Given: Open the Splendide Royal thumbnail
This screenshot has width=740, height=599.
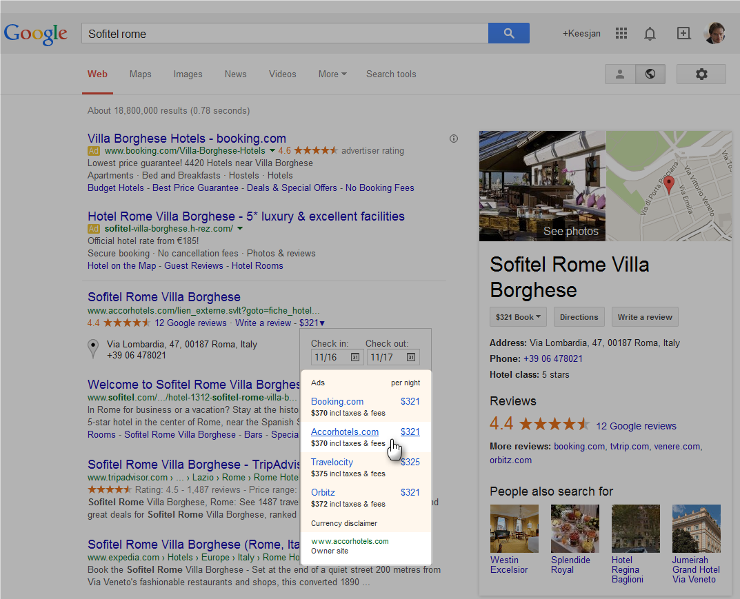Looking at the screenshot, I should pos(574,528).
